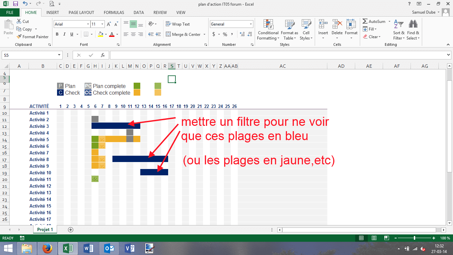Open the font size dropdown

(102, 24)
